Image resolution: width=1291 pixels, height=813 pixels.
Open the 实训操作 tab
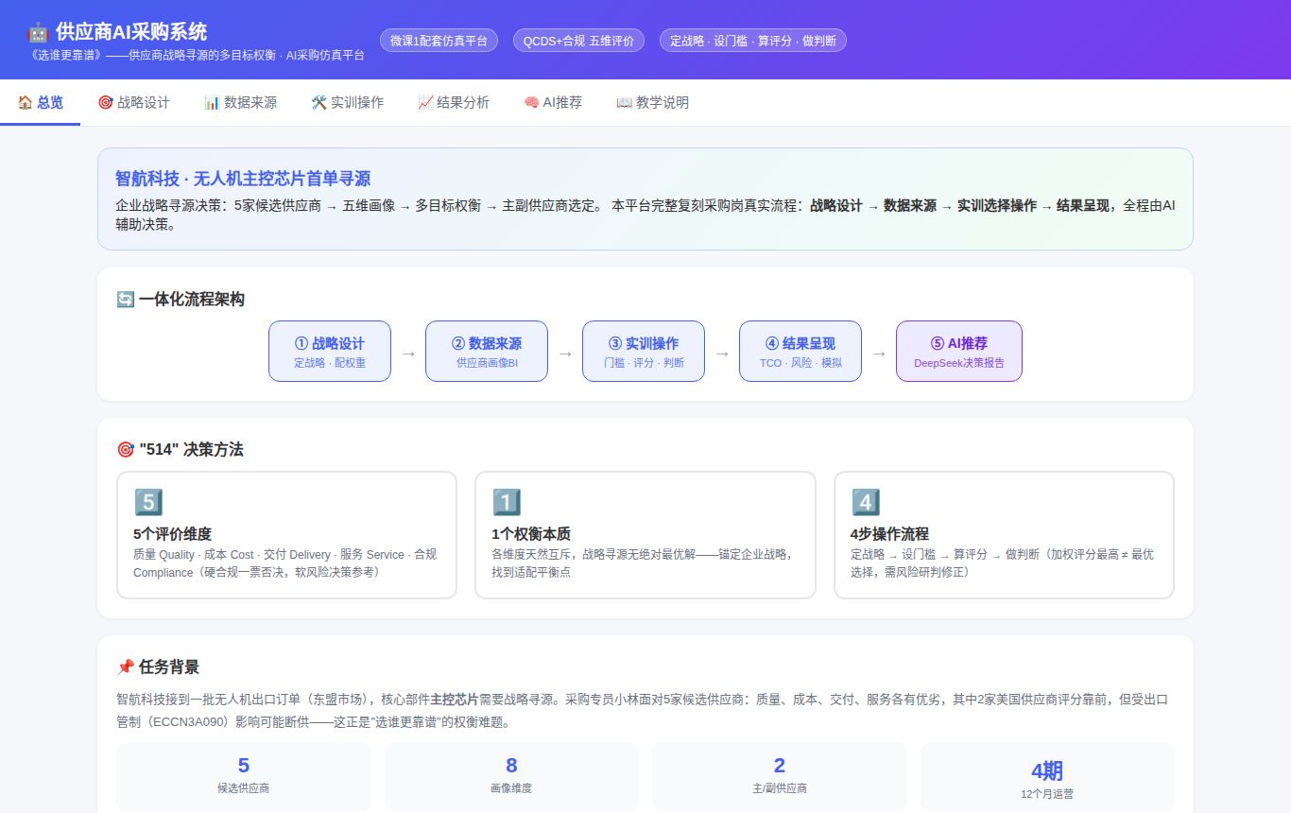(347, 102)
